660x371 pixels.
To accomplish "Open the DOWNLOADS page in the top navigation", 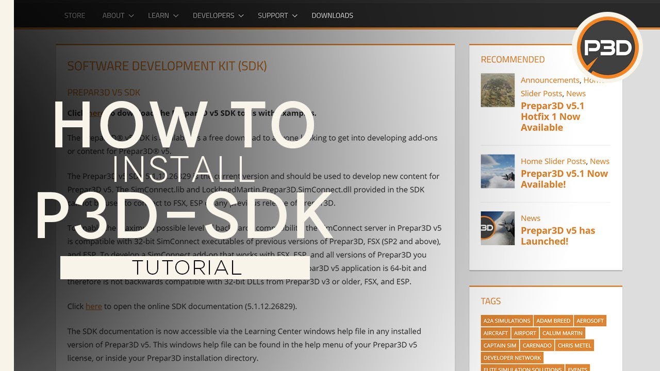I will pos(332,15).
